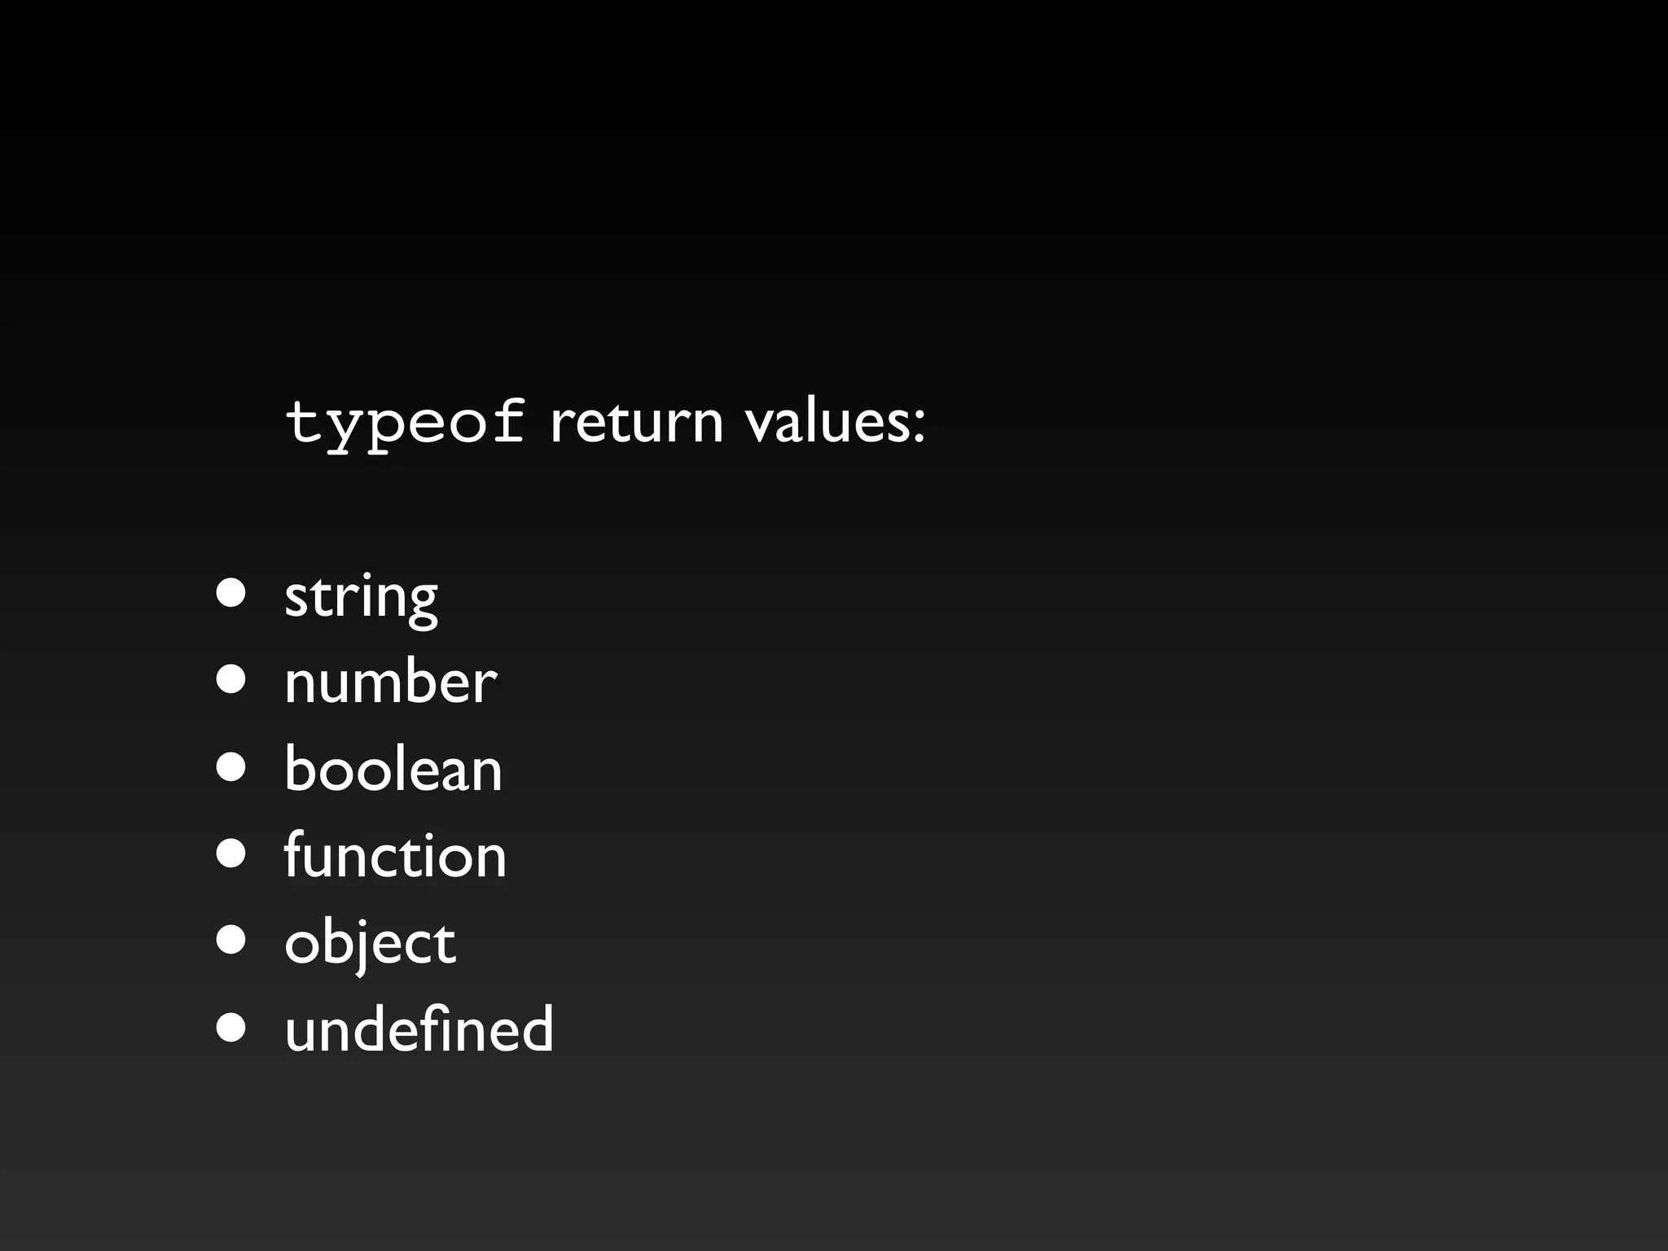The image size is (1668, 1251).
Task: Click the bullet dot beside object
Action: [231, 941]
